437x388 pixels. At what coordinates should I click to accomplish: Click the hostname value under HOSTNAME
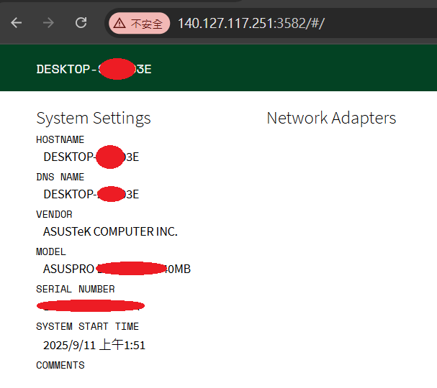(91, 157)
